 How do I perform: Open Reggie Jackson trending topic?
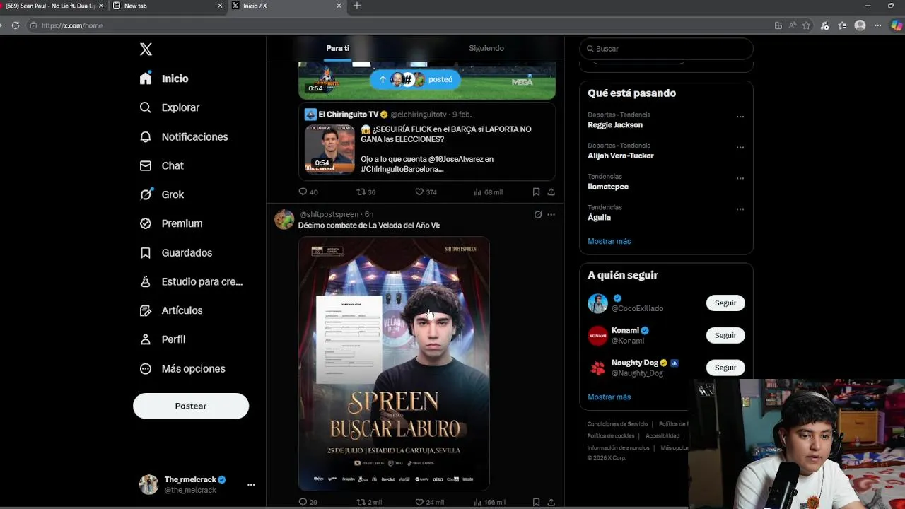pos(615,125)
